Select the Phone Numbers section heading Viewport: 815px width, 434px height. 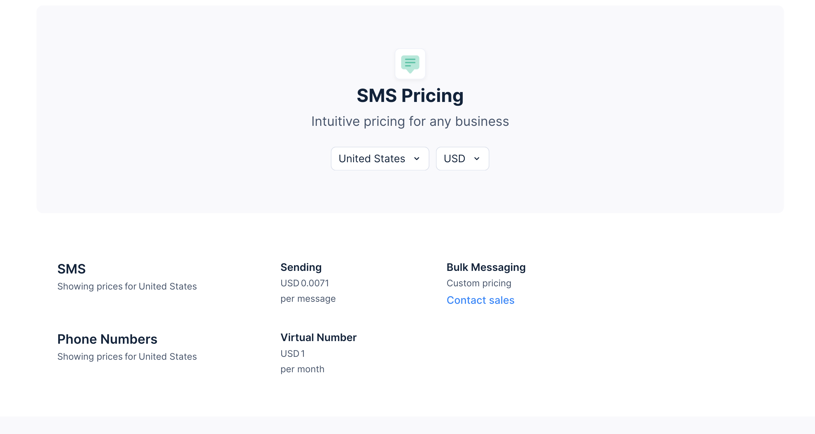tap(107, 339)
